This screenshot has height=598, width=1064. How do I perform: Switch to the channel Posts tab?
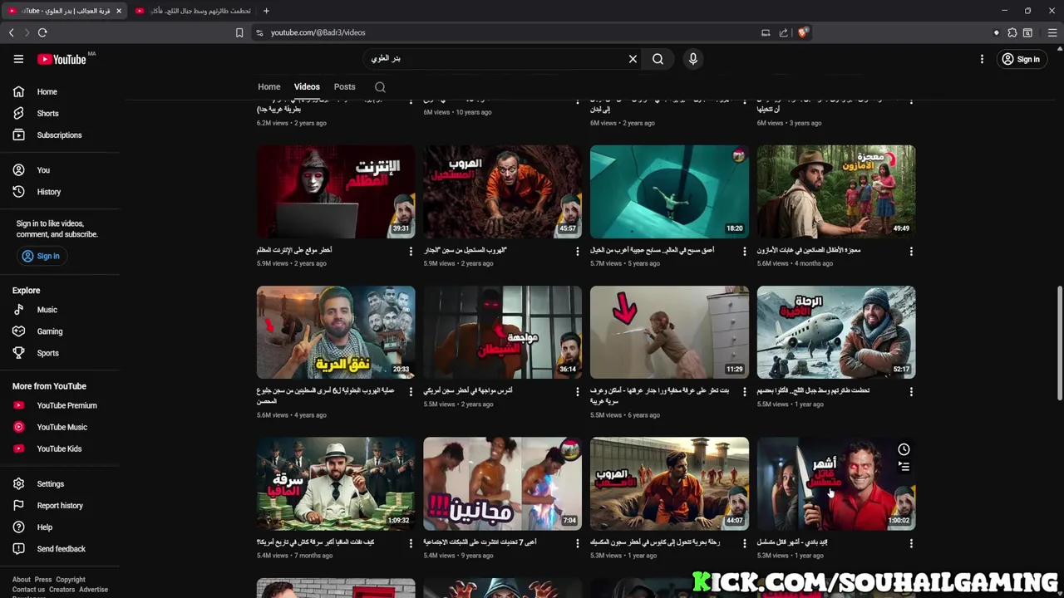pos(344,86)
